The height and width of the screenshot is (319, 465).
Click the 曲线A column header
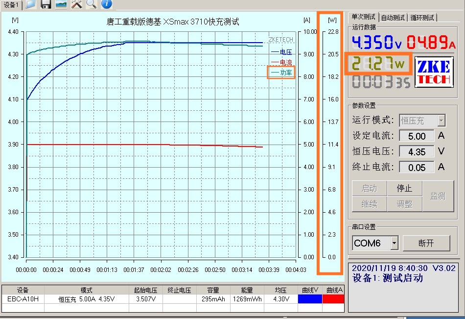click(x=333, y=290)
